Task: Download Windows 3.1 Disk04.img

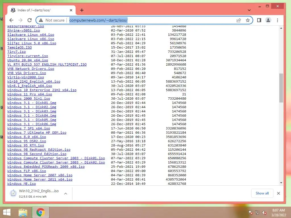Action: coord(32,116)
